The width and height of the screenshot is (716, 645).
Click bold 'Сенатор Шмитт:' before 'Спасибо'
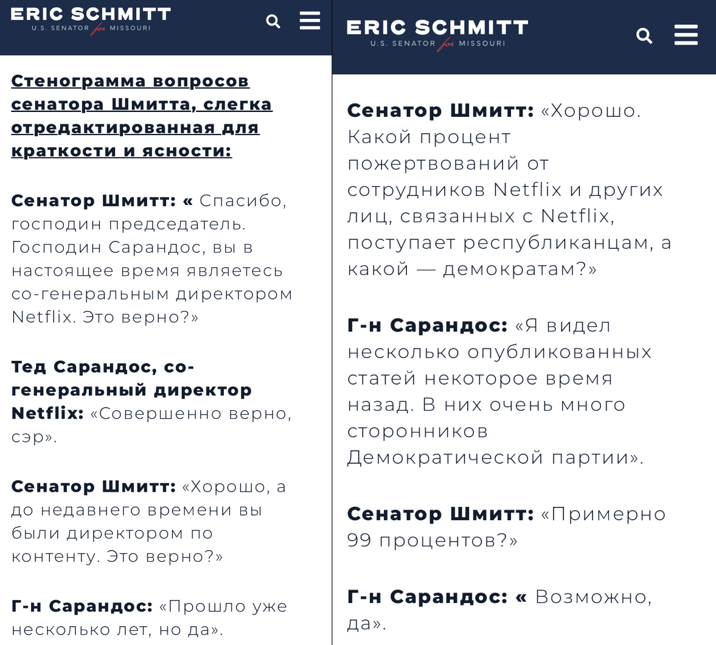pyautogui.click(x=94, y=201)
